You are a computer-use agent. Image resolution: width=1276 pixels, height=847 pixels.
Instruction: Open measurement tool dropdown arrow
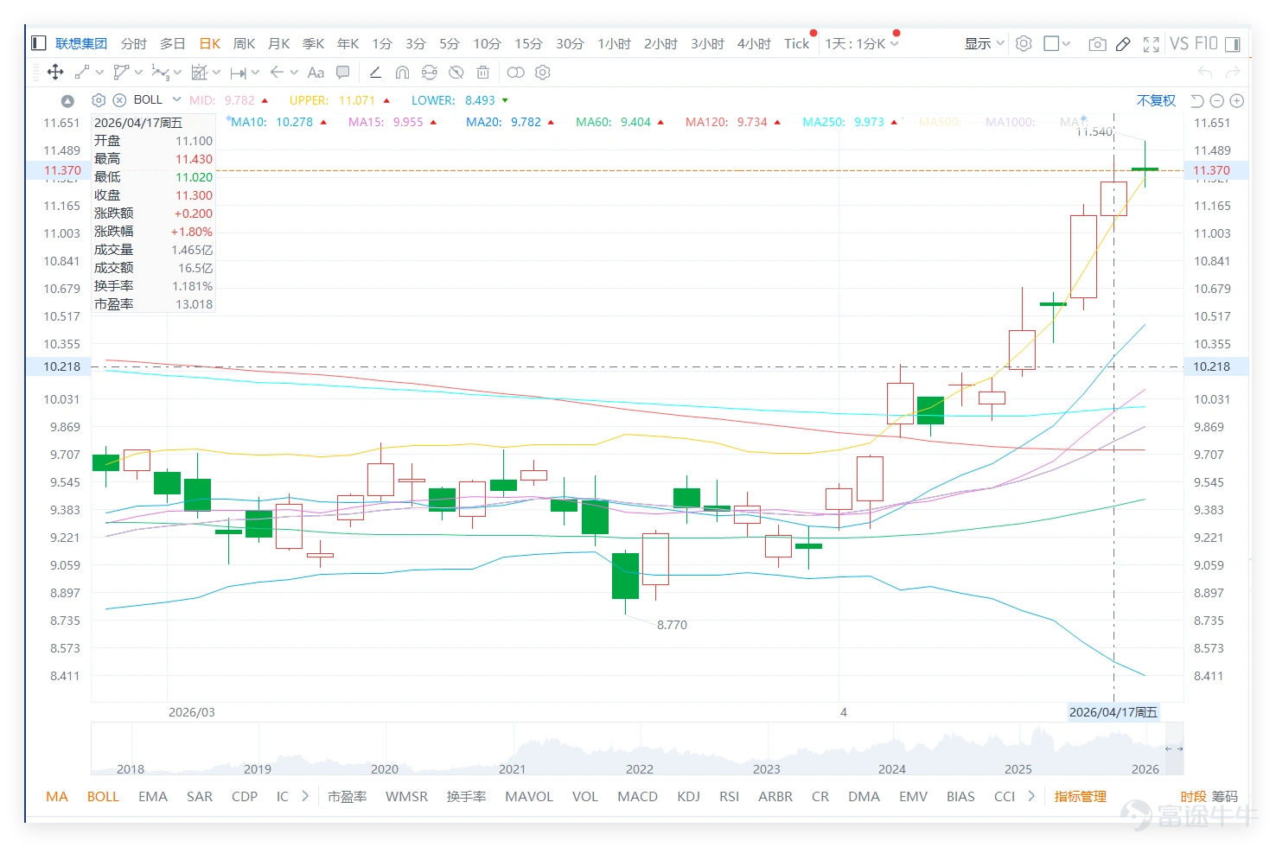pos(216,73)
